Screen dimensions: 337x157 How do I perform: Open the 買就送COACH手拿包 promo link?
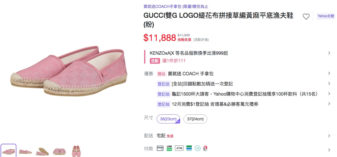[x=176, y=6]
